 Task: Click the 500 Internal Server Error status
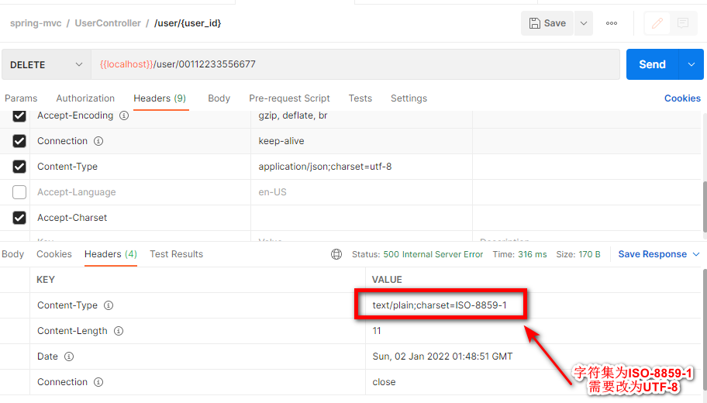[433, 254]
